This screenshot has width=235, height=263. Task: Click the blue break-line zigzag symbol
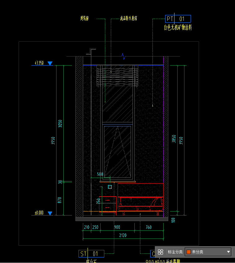[x=124, y=57]
